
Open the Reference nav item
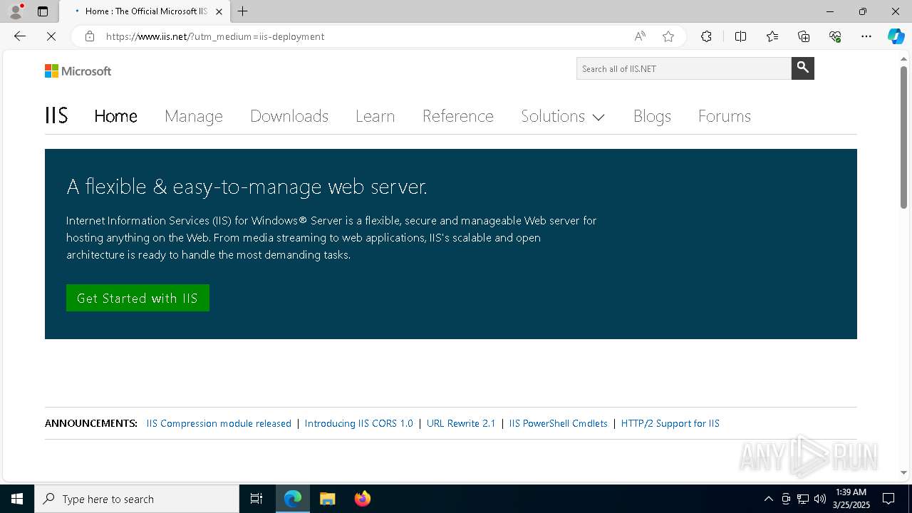pos(458,116)
